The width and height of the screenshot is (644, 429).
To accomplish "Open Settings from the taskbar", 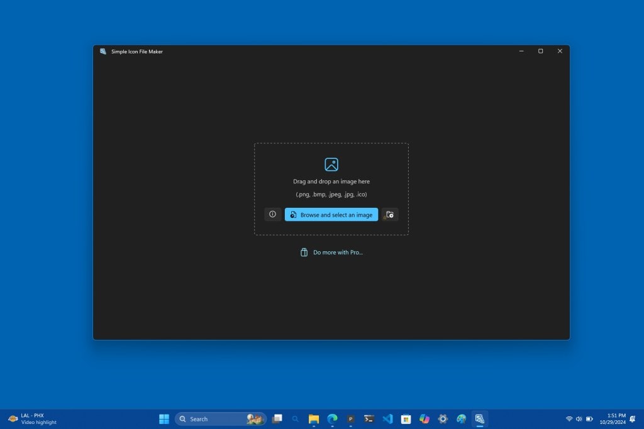I will [442, 418].
